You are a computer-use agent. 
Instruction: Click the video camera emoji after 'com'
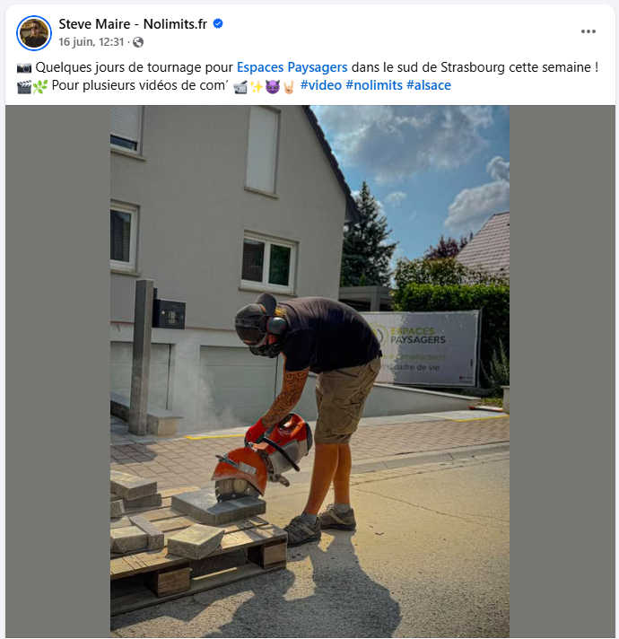[x=240, y=86]
